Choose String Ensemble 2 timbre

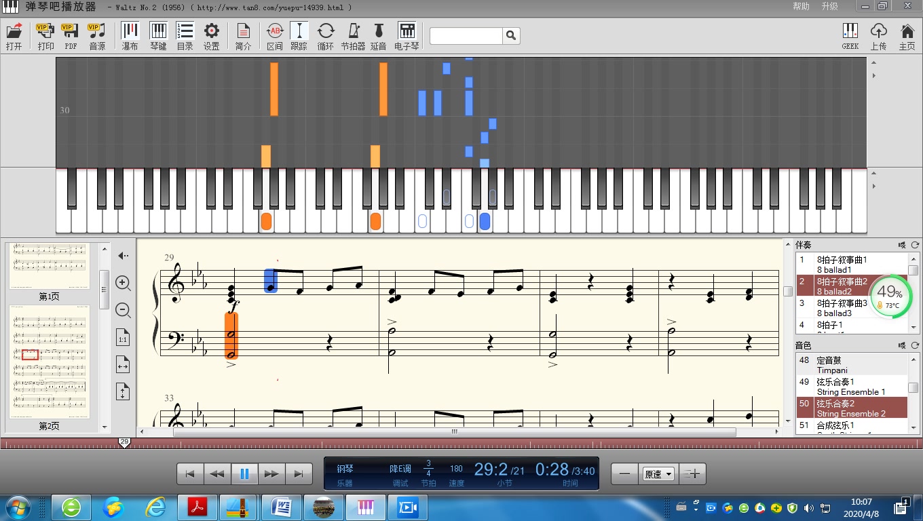[x=852, y=408]
